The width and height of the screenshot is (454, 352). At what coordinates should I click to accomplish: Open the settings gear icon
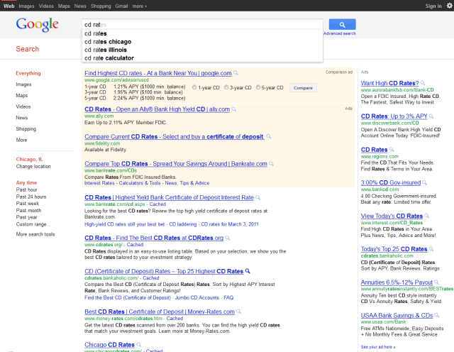point(449,6)
